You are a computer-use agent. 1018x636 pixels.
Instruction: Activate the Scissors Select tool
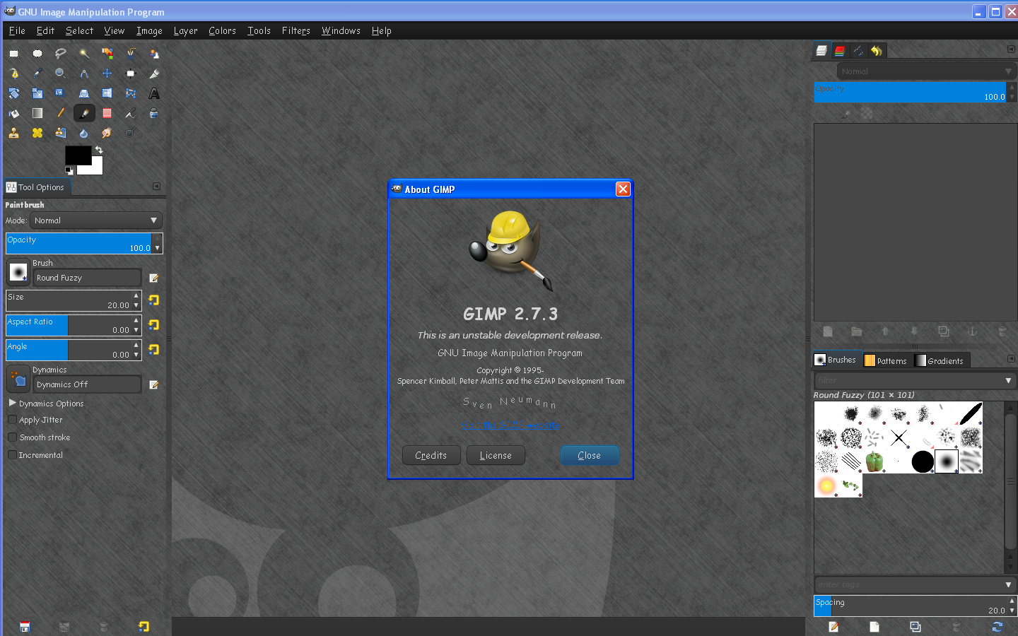coord(131,54)
